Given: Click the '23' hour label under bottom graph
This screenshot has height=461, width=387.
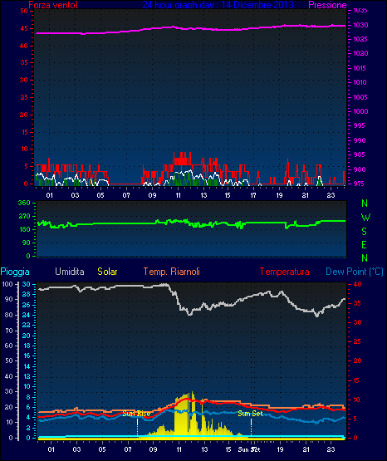Looking at the screenshot, I should point(331,449).
